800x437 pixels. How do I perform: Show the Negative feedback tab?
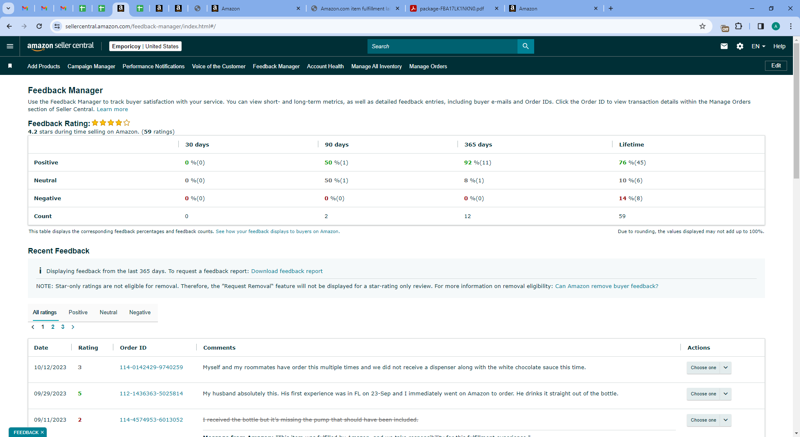coord(140,313)
